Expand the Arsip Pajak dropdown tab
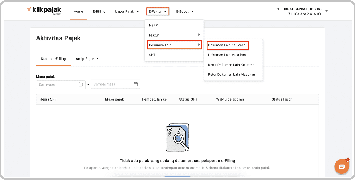 click(x=87, y=59)
